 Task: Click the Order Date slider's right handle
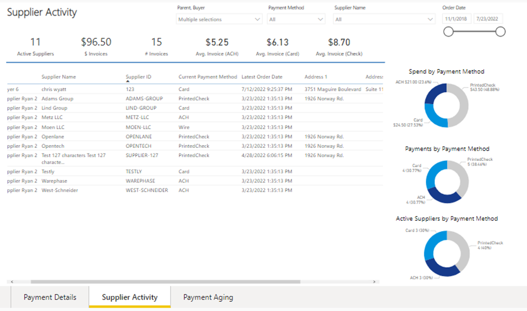pos(501,32)
